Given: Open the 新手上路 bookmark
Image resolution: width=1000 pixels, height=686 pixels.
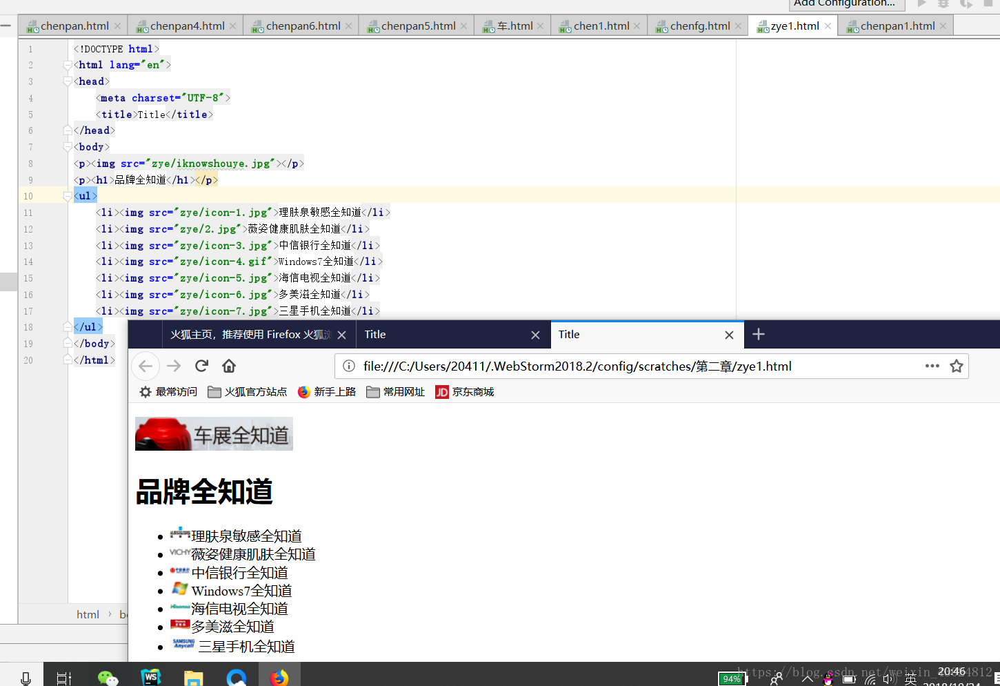Looking at the screenshot, I should coord(327,391).
